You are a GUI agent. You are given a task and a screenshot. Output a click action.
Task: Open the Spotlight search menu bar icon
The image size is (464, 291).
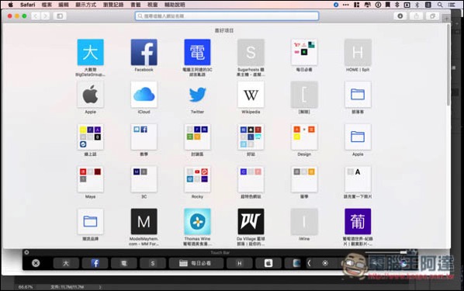point(440,5)
